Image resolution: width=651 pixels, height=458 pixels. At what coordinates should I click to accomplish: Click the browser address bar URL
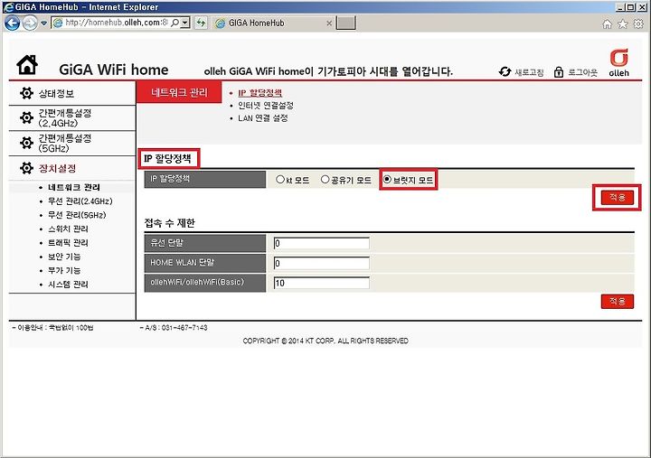click(x=117, y=23)
